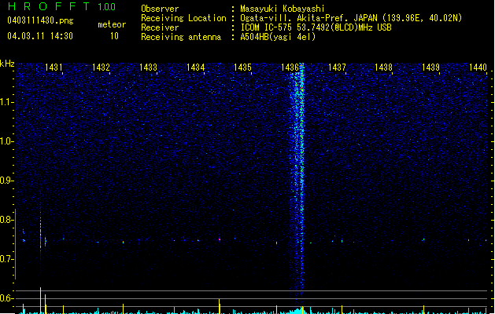Click the bright red meteor echo before 1431

pyautogui.click(x=40, y=240)
